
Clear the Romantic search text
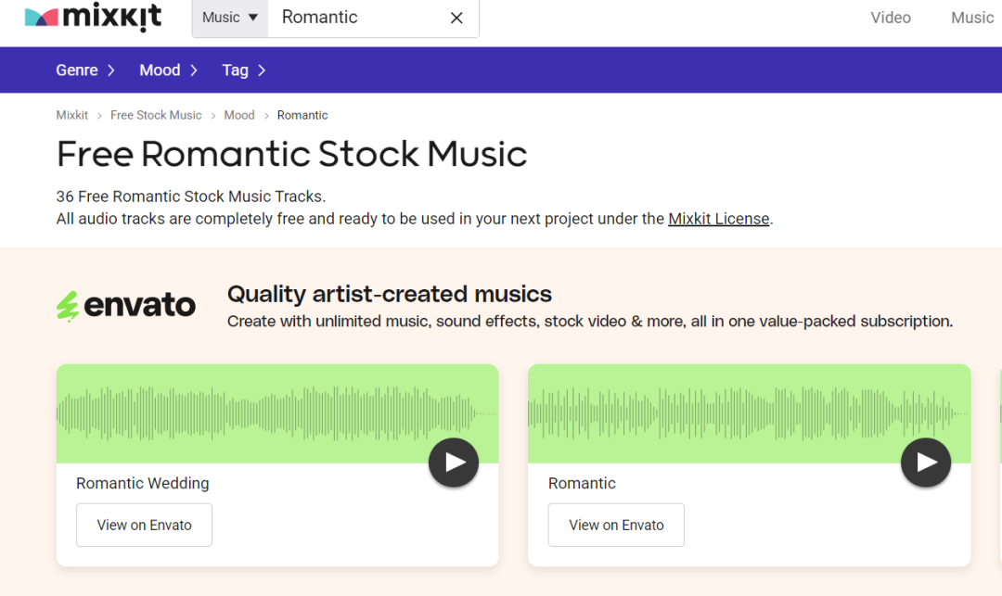[x=456, y=18]
